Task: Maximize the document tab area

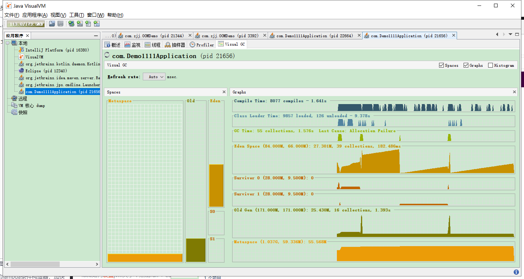Action: coord(517,34)
